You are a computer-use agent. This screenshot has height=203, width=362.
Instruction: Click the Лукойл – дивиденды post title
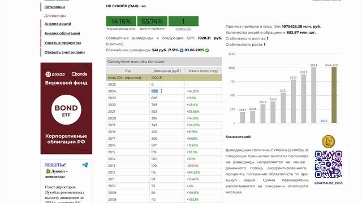click(x=57, y=174)
